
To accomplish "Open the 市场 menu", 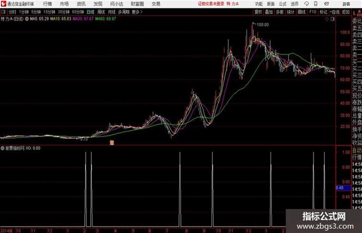I will [x=64, y=4].
